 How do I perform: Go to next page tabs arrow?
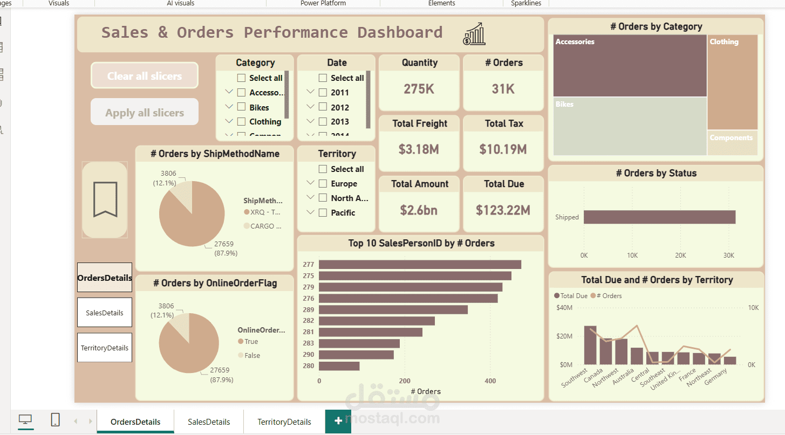pyautogui.click(x=90, y=421)
